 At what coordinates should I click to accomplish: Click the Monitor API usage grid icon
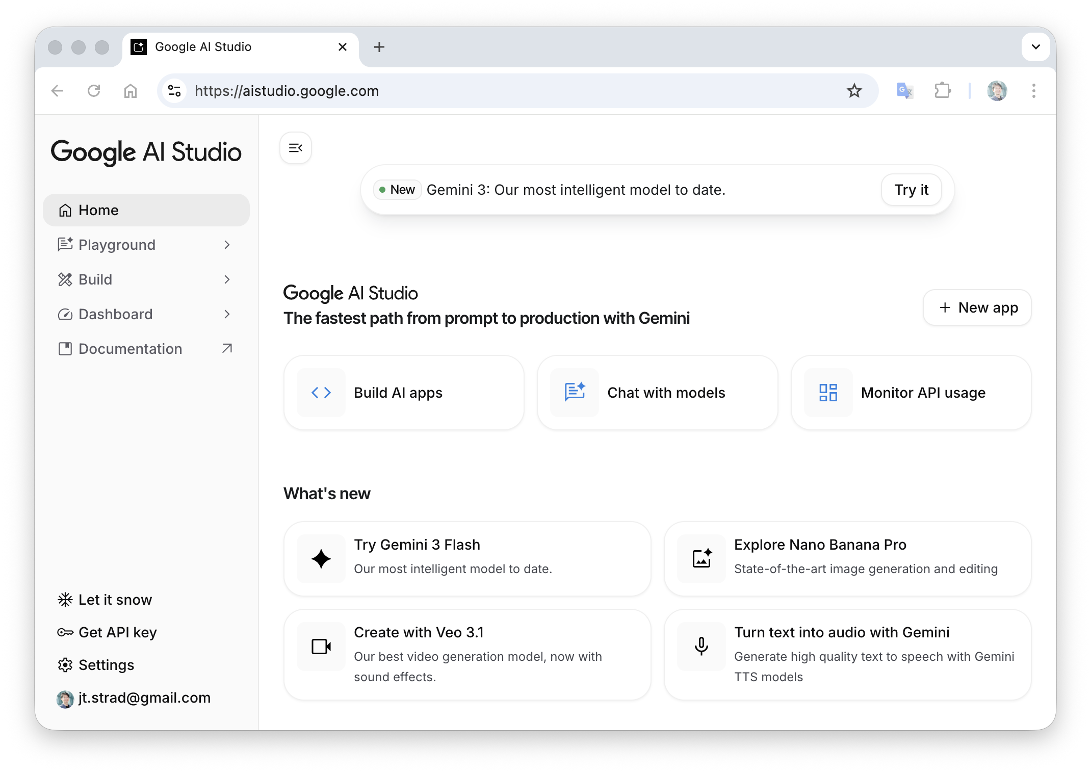coord(828,393)
